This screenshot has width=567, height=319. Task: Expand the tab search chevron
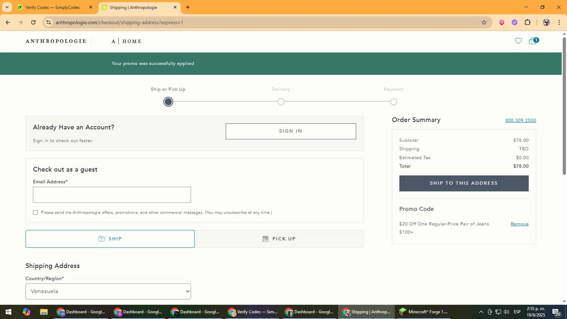click(x=7, y=7)
